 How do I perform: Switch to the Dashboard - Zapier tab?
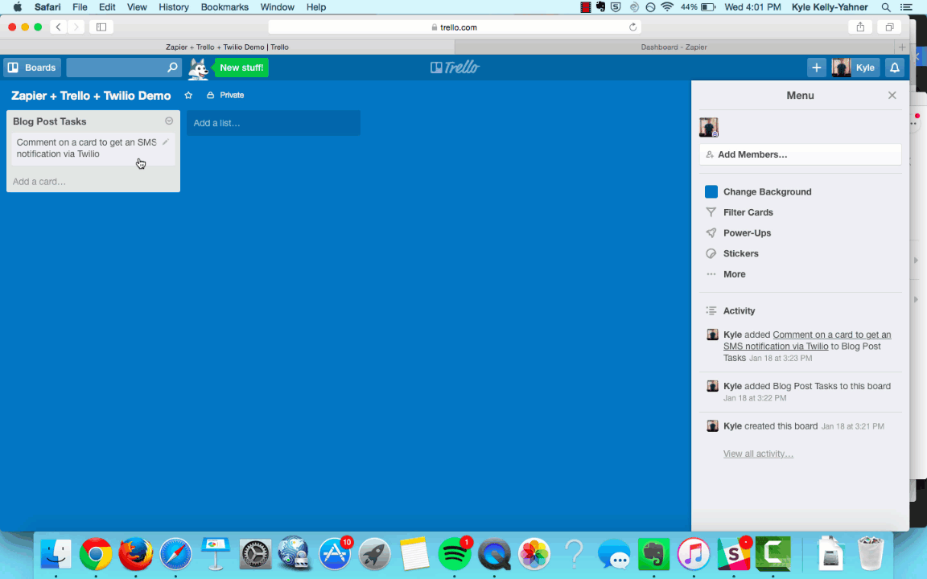click(x=674, y=47)
